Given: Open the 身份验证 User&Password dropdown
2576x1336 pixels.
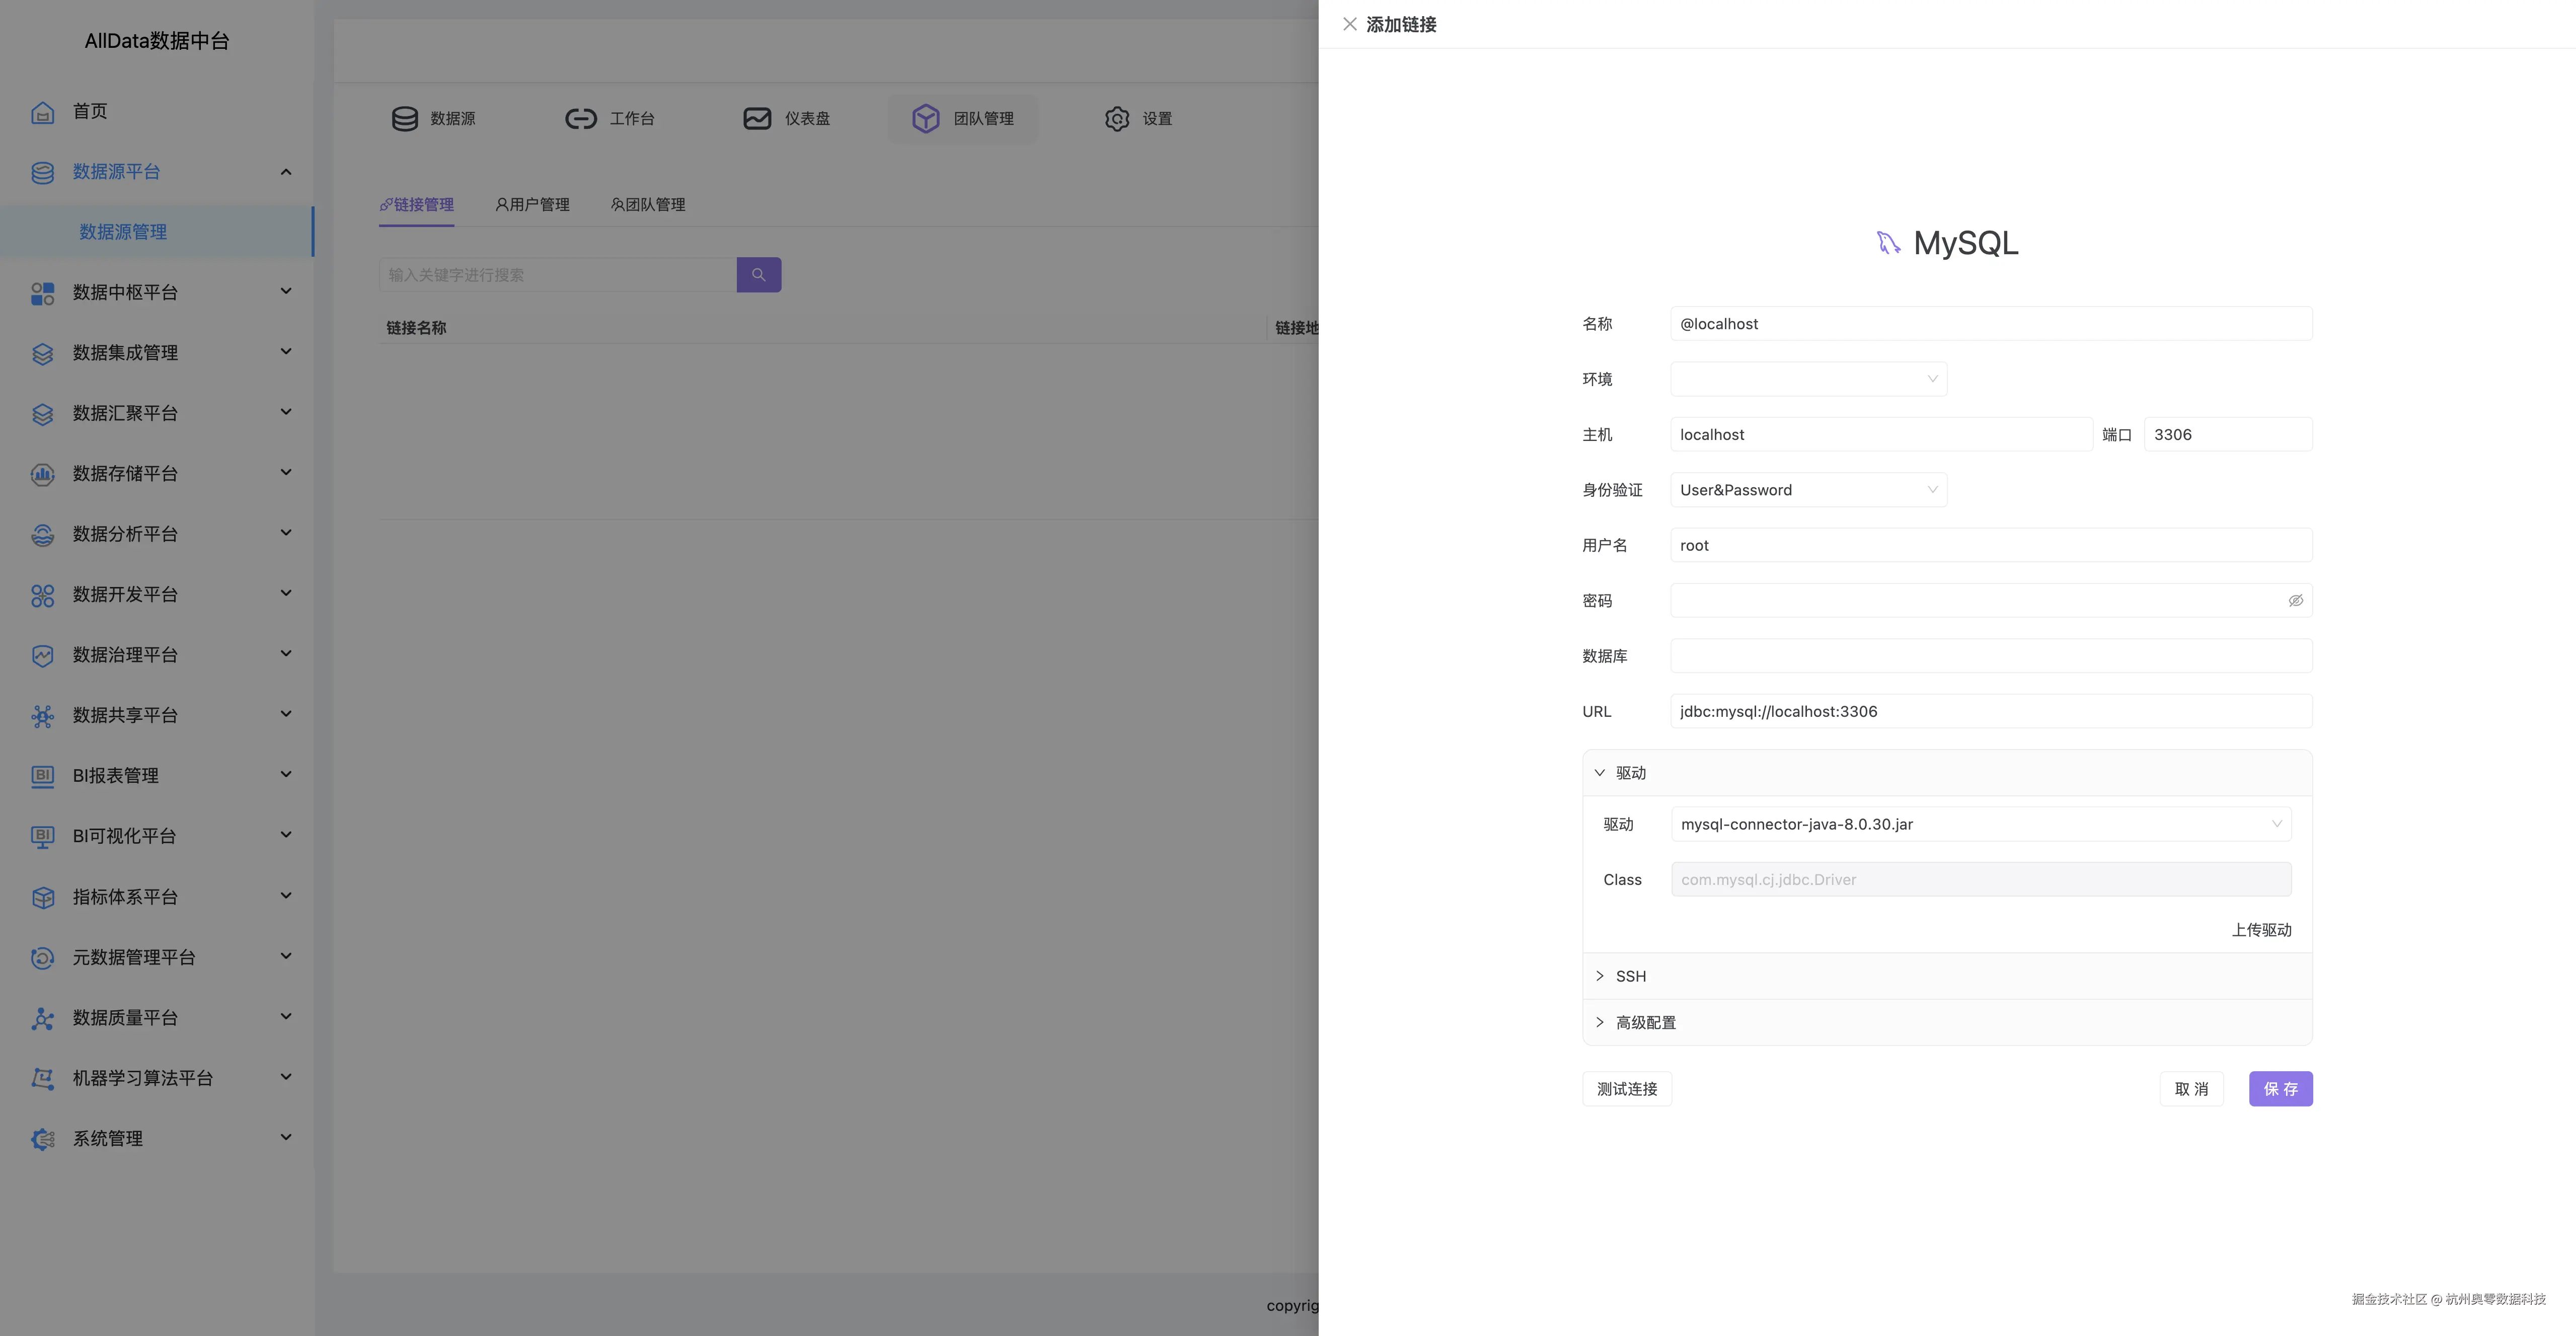Looking at the screenshot, I should 1808,490.
